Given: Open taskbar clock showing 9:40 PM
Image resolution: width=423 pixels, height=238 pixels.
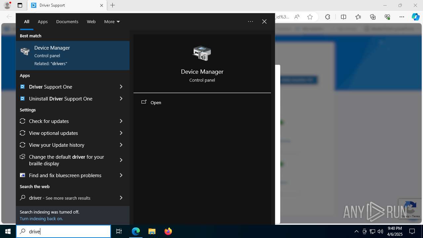Looking at the screenshot, I should [x=395, y=231].
